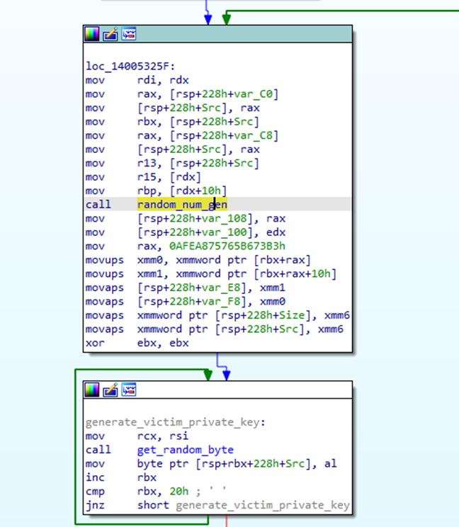This screenshot has height=527, width=459.
Task: Click var_F8 operand
Action: coord(221,302)
